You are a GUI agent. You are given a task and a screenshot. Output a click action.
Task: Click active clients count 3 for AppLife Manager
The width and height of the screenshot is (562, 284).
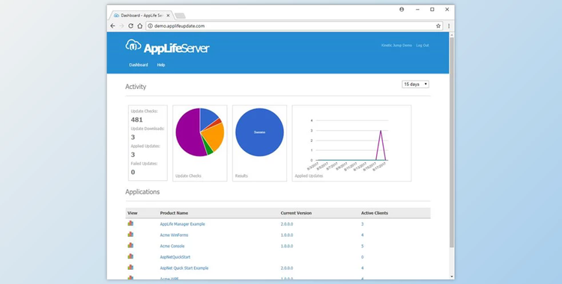[x=363, y=224]
